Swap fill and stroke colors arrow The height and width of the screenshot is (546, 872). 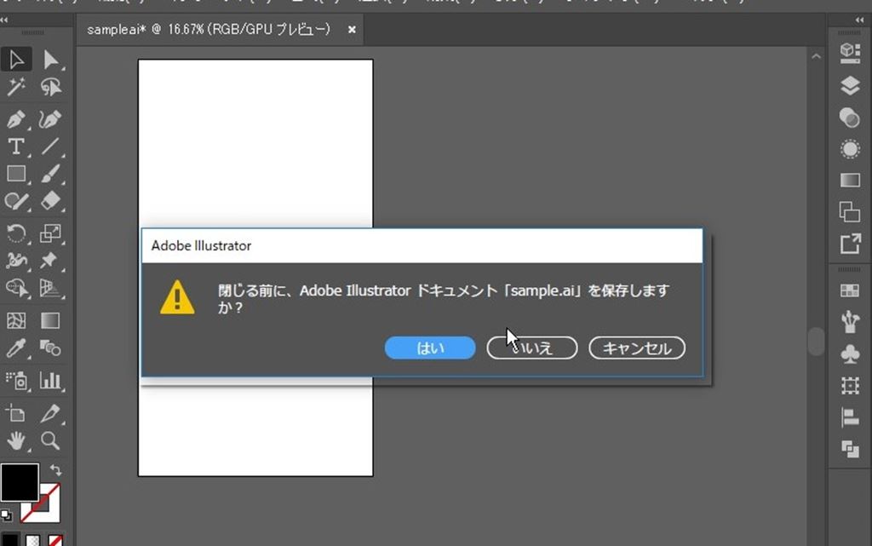point(56,470)
